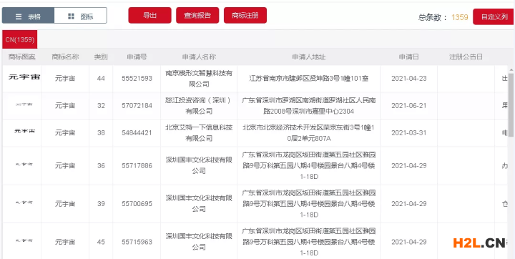Click applicant 南京梯形文智慧科技有限公司

[199, 79]
